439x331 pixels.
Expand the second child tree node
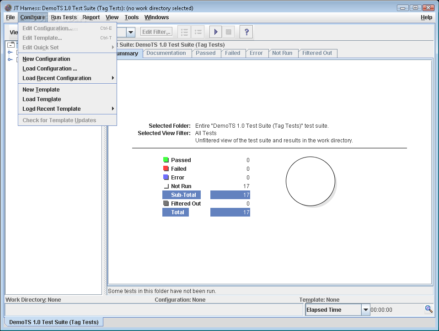tap(10, 60)
